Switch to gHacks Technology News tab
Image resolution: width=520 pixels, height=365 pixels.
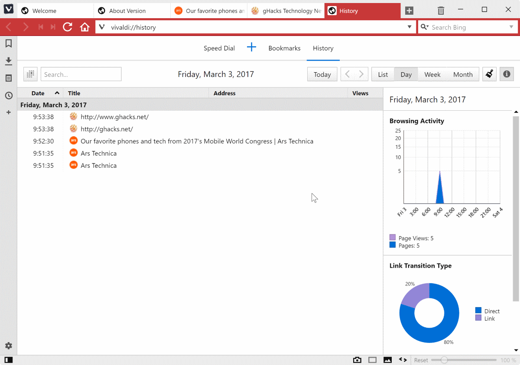(x=286, y=11)
